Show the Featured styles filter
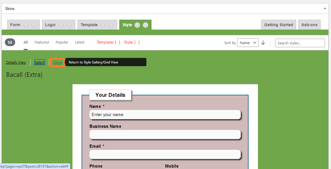This screenshot has width=331, height=169. pyautogui.click(x=42, y=42)
